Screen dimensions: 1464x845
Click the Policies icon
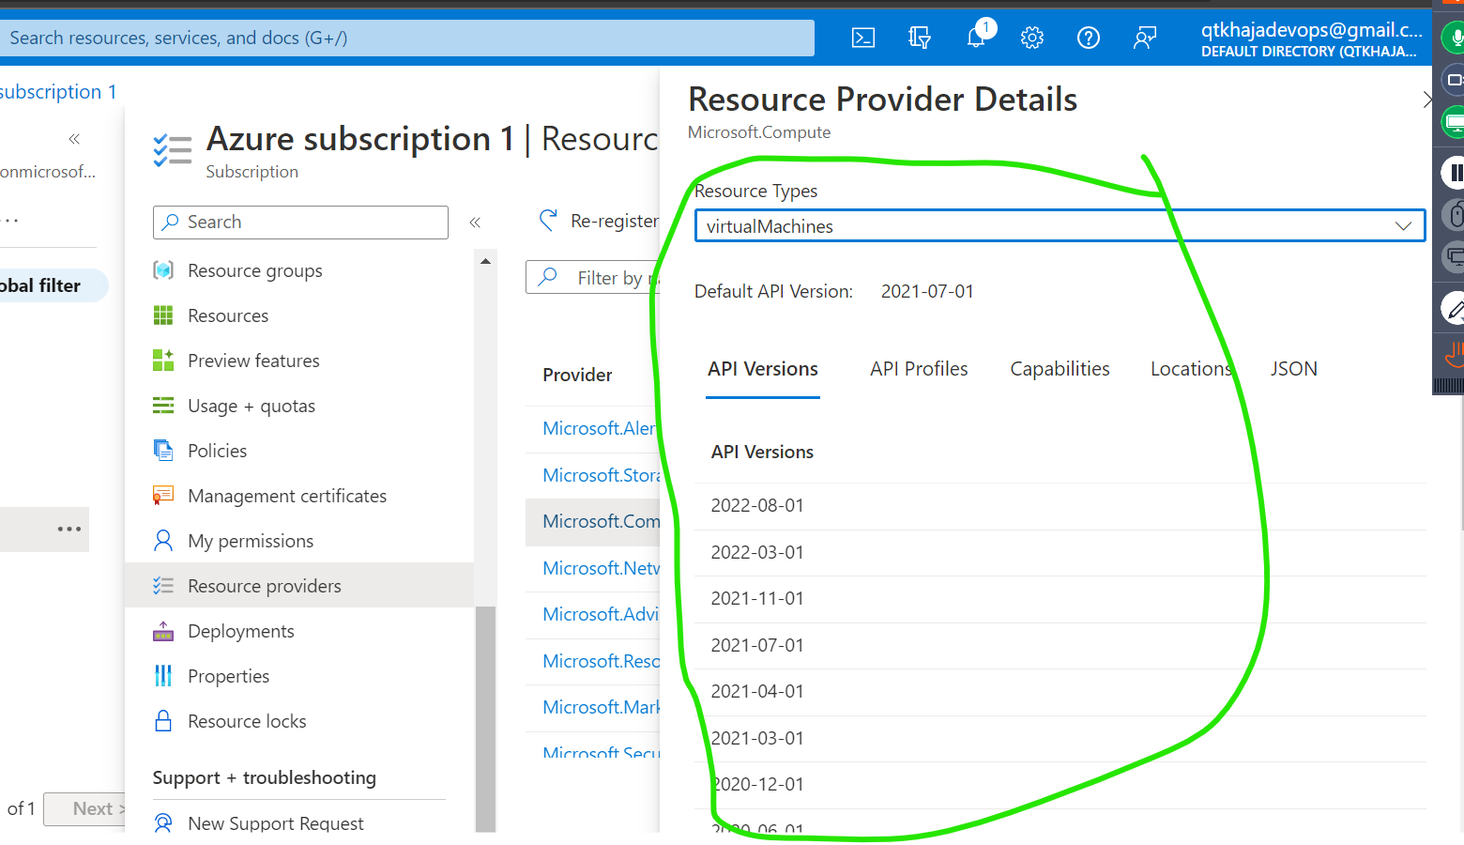[163, 451]
